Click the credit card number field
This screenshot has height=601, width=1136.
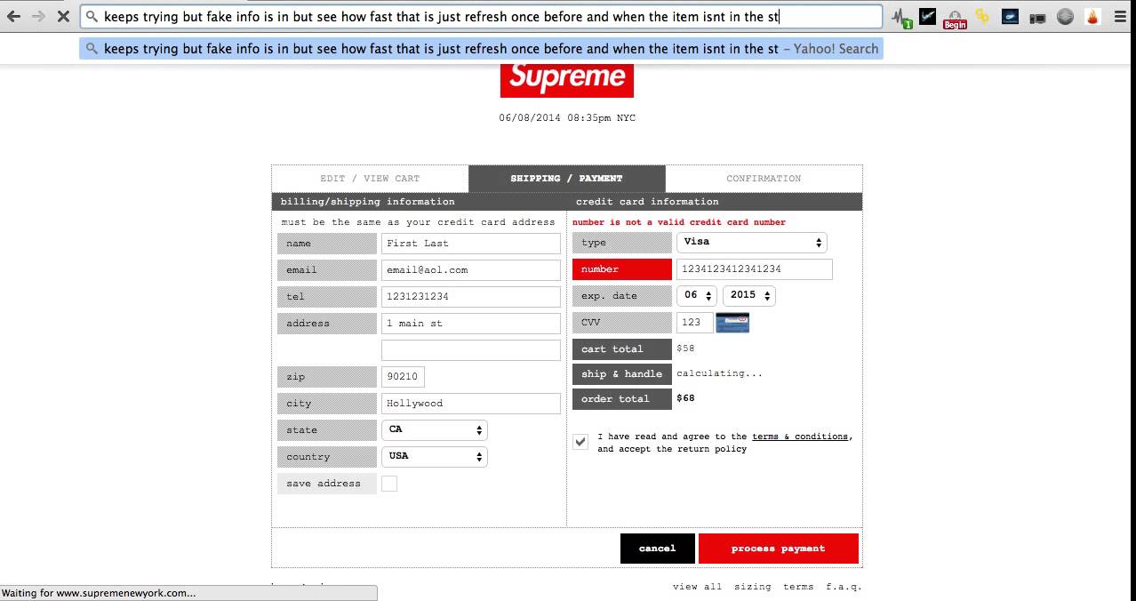pyautogui.click(x=755, y=269)
